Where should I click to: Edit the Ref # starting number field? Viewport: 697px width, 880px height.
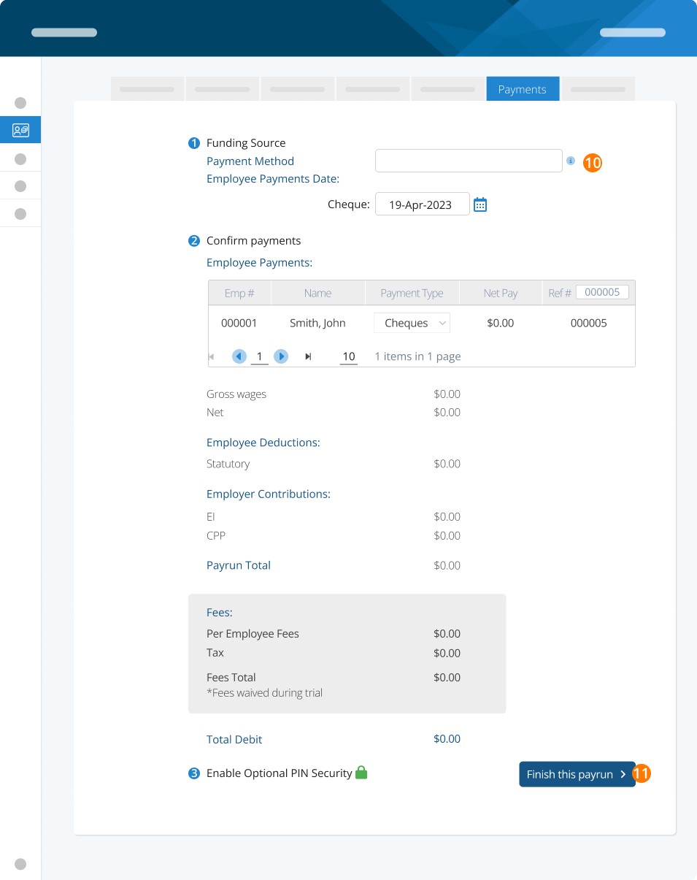coord(602,292)
